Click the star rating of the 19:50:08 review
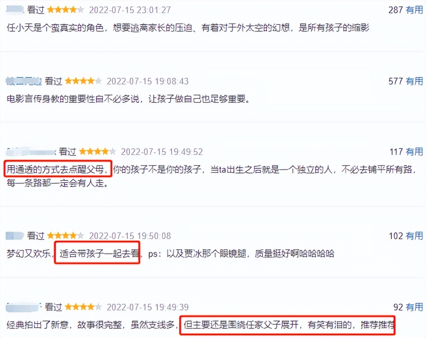The image size is (426, 338). (66, 236)
